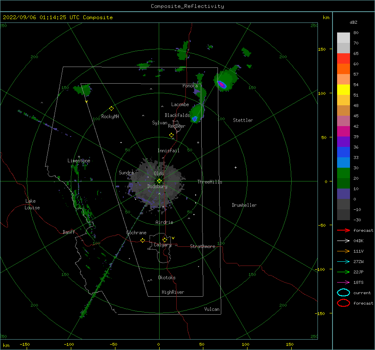This screenshot has width=375, height=350.
Task: Select the 36 dBZ blue swatch
Action: 343,152
